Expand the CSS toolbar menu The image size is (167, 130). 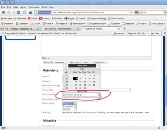35,24
